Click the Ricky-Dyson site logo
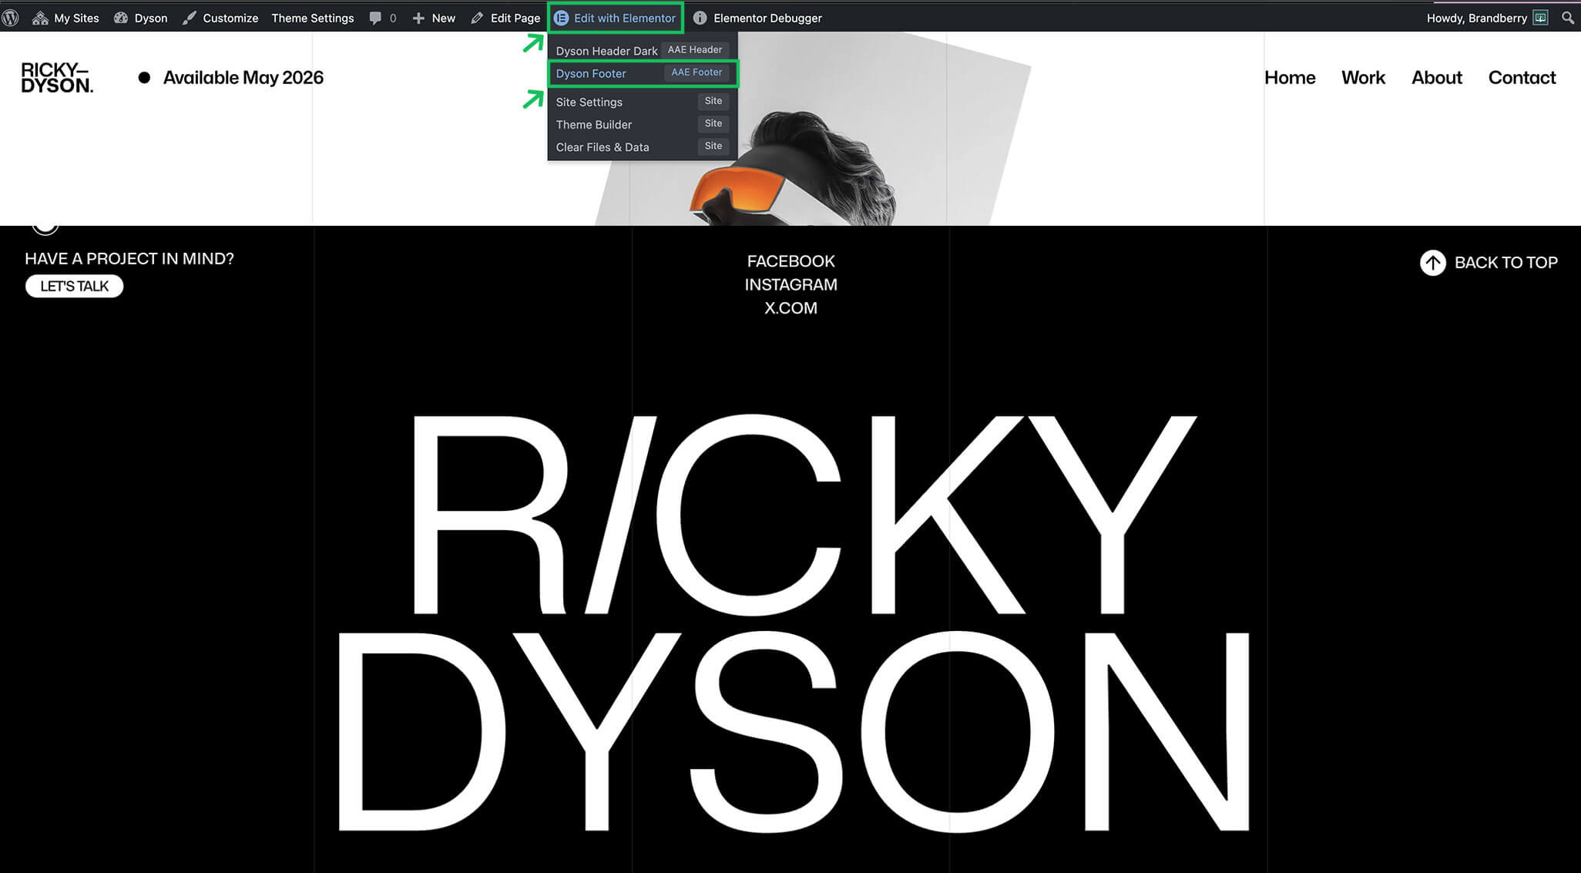 [x=57, y=78]
